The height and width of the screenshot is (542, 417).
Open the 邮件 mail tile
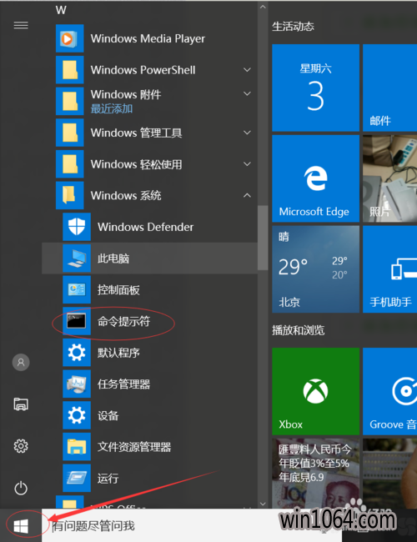[x=390, y=88]
